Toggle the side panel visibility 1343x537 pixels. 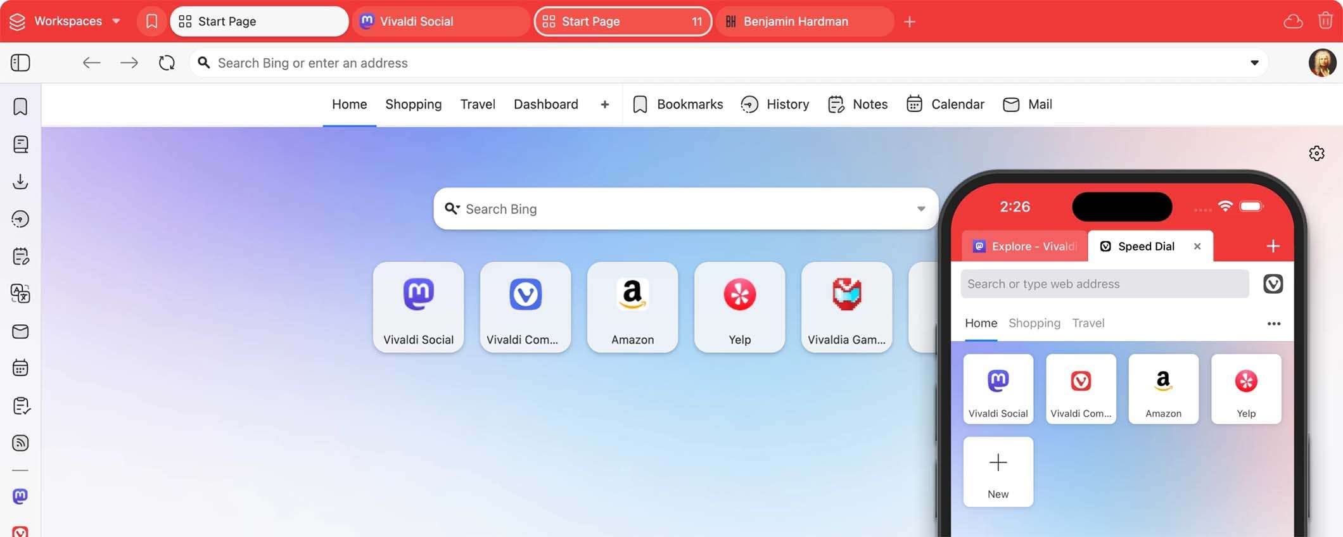point(20,63)
